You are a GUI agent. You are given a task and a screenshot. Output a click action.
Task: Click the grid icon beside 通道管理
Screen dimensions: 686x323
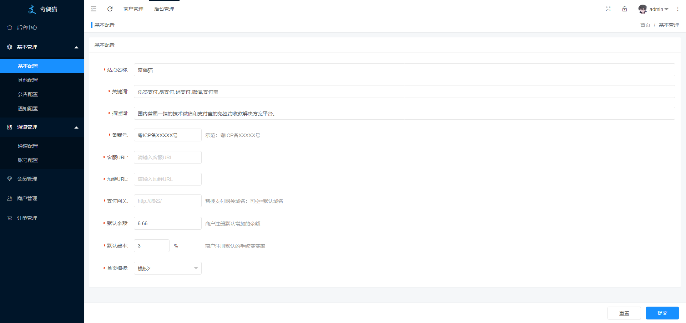[x=10, y=127]
